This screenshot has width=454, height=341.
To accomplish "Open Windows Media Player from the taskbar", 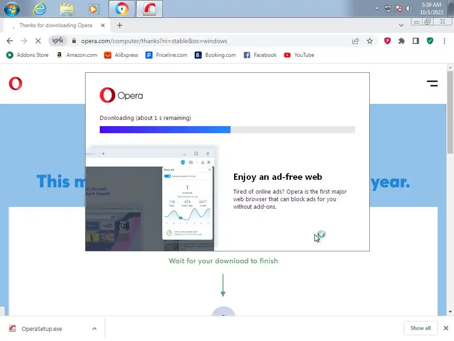I will coord(94,9).
